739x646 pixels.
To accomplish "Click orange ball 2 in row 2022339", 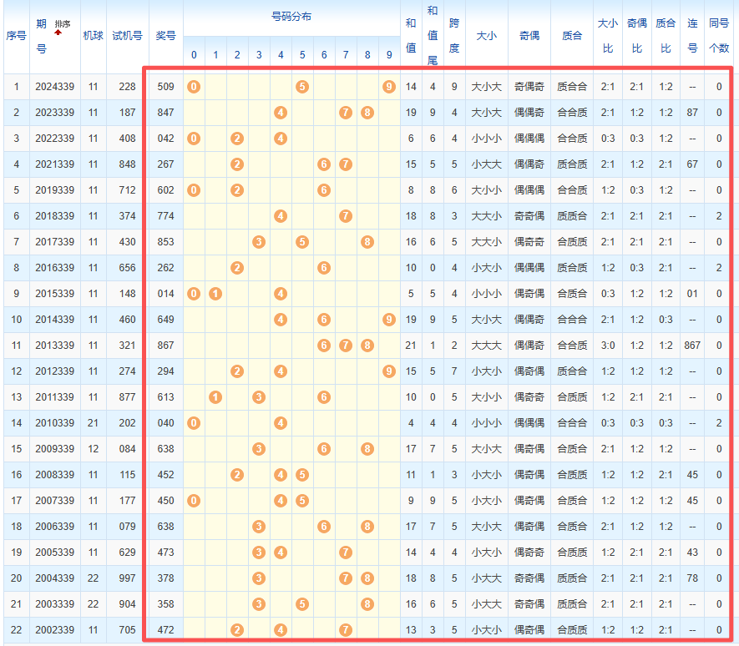I will click(x=237, y=139).
